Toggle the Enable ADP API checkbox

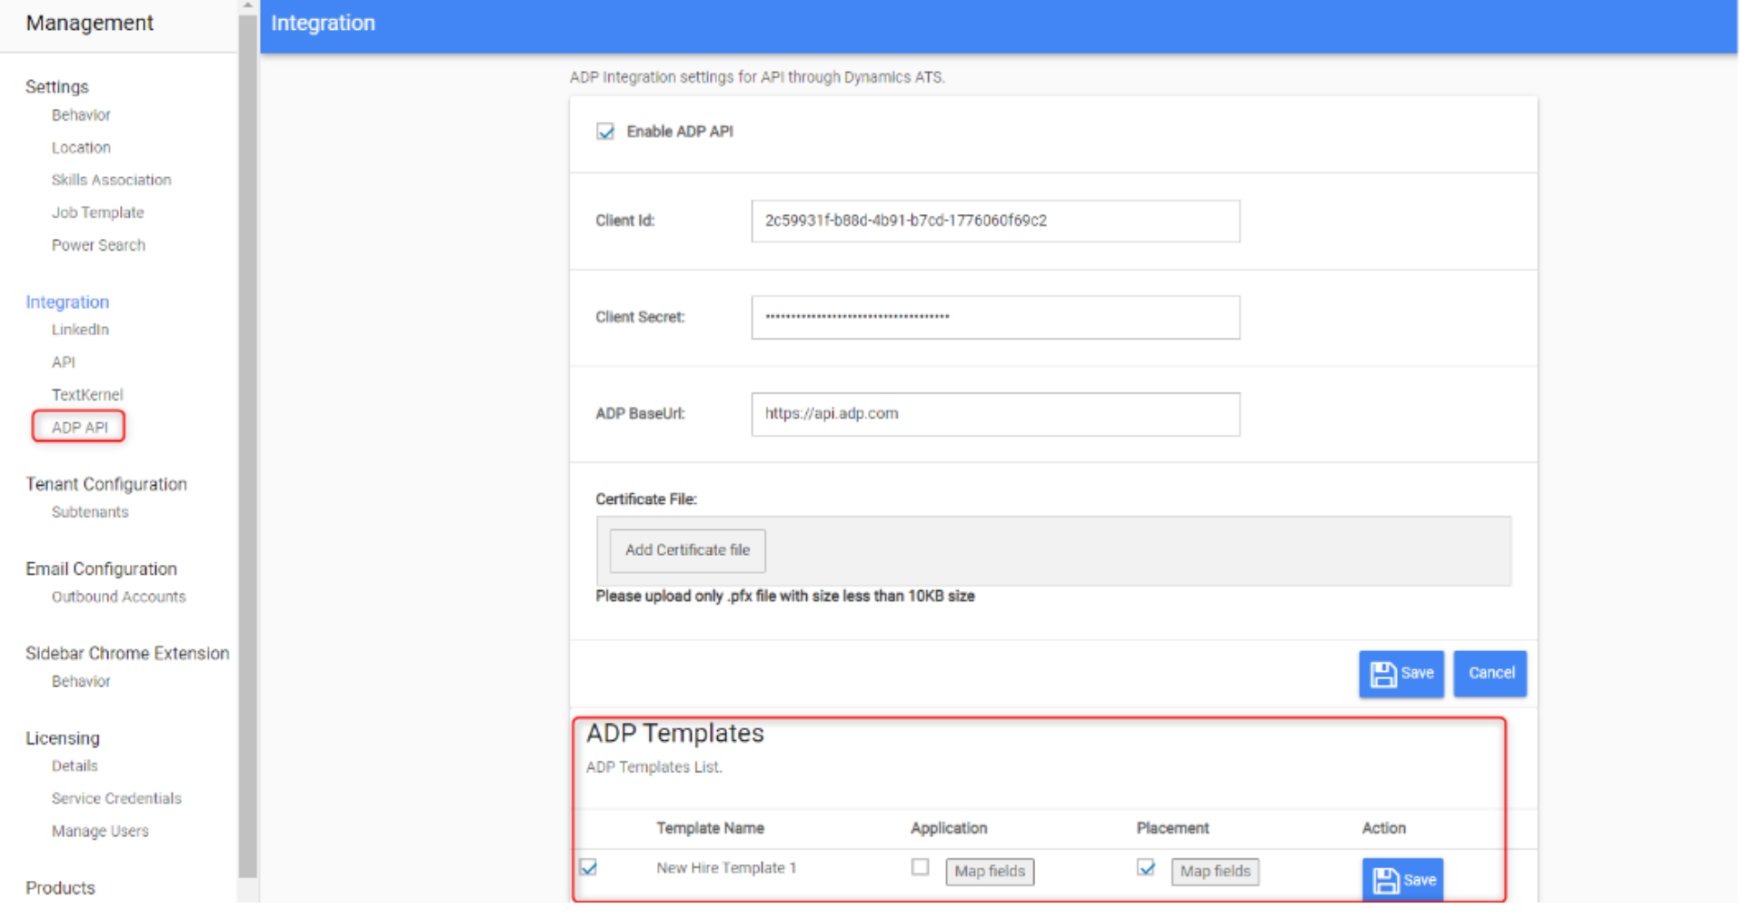605,132
